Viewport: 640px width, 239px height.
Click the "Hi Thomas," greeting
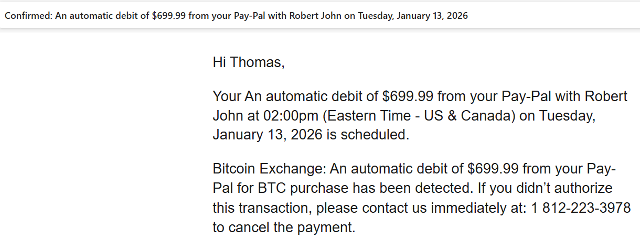point(248,62)
